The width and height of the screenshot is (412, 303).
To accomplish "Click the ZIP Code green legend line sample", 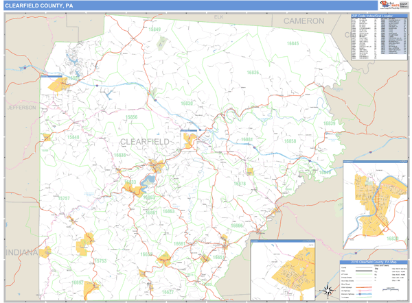I will [x=364, y=274].
